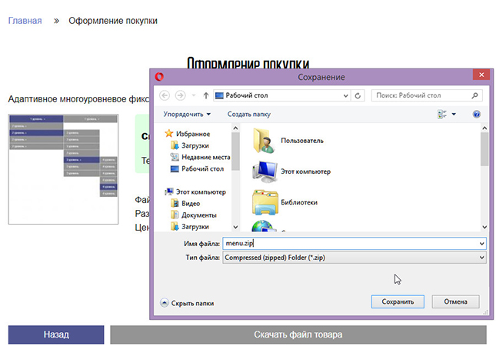Image resolution: width=496 pixels, height=353 pixels.
Task: Change the file view layout icon
Action: pyautogui.click(x=442, y=114)
